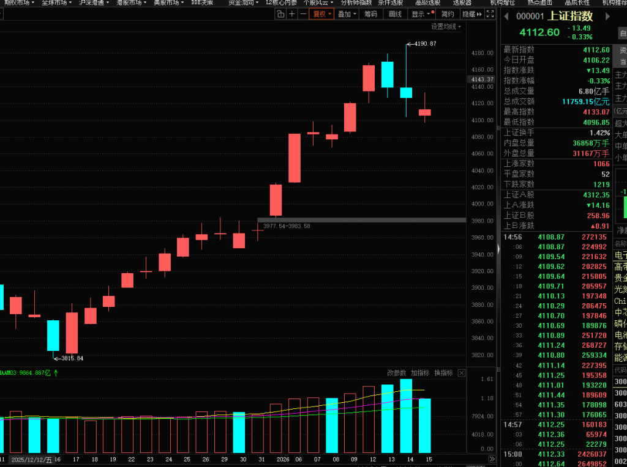Open the 全球市场 menu
Viewport: 627px width, 467px height.
coord(57,2)
